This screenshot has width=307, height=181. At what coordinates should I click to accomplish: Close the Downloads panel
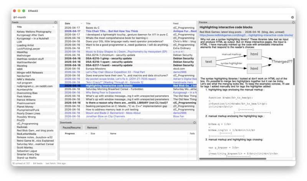195,122
